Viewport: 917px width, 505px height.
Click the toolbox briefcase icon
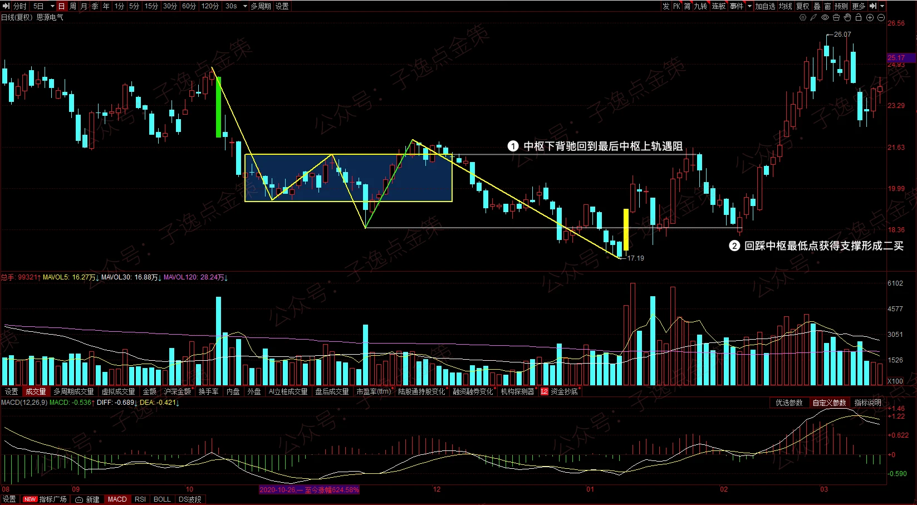pyautogui.click(x=836, y=18)
